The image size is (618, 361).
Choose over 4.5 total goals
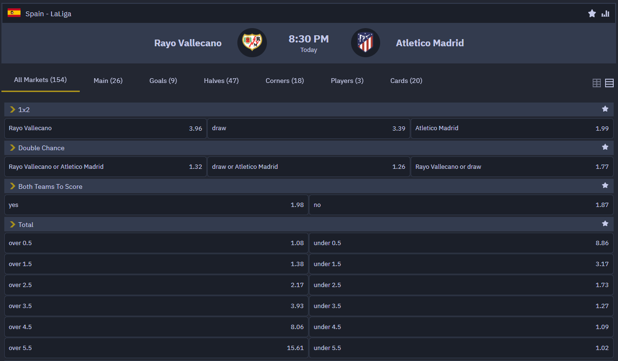(x=157, y=327)
